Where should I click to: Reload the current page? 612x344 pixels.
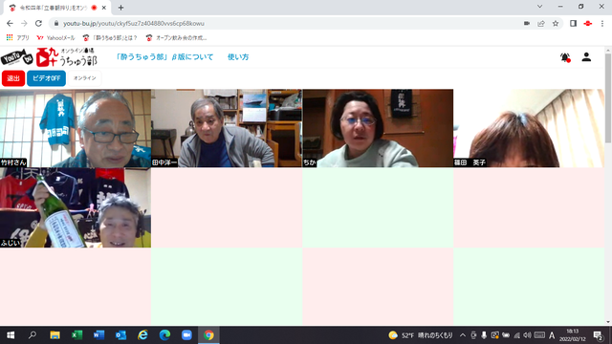point(38,23)
